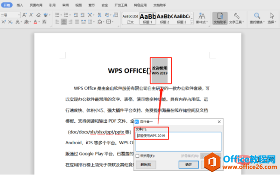This screenshot has width=280, height=175.
Task: Click the show paragraph marks icon
Action: point(107,15)
